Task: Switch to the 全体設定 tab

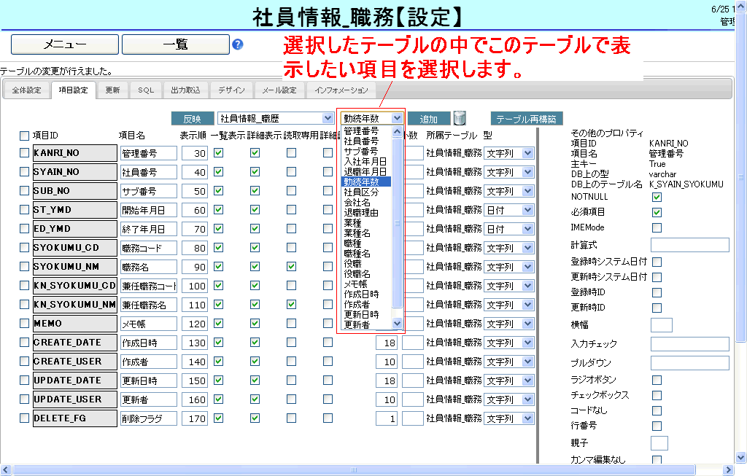Action: coord(27,90)
